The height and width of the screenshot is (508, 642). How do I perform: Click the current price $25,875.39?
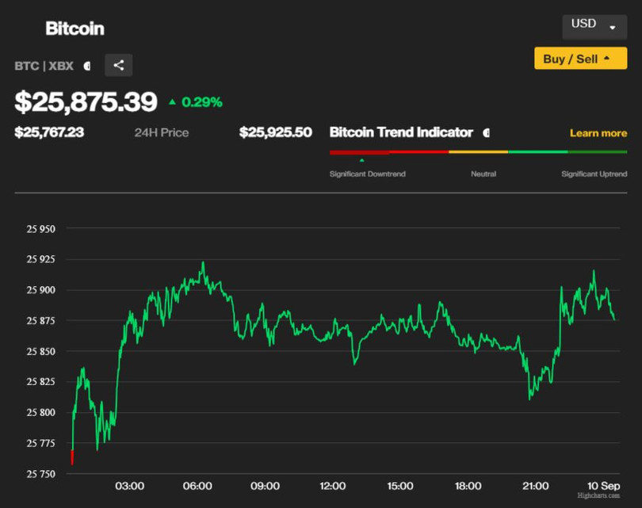point(84,102)
